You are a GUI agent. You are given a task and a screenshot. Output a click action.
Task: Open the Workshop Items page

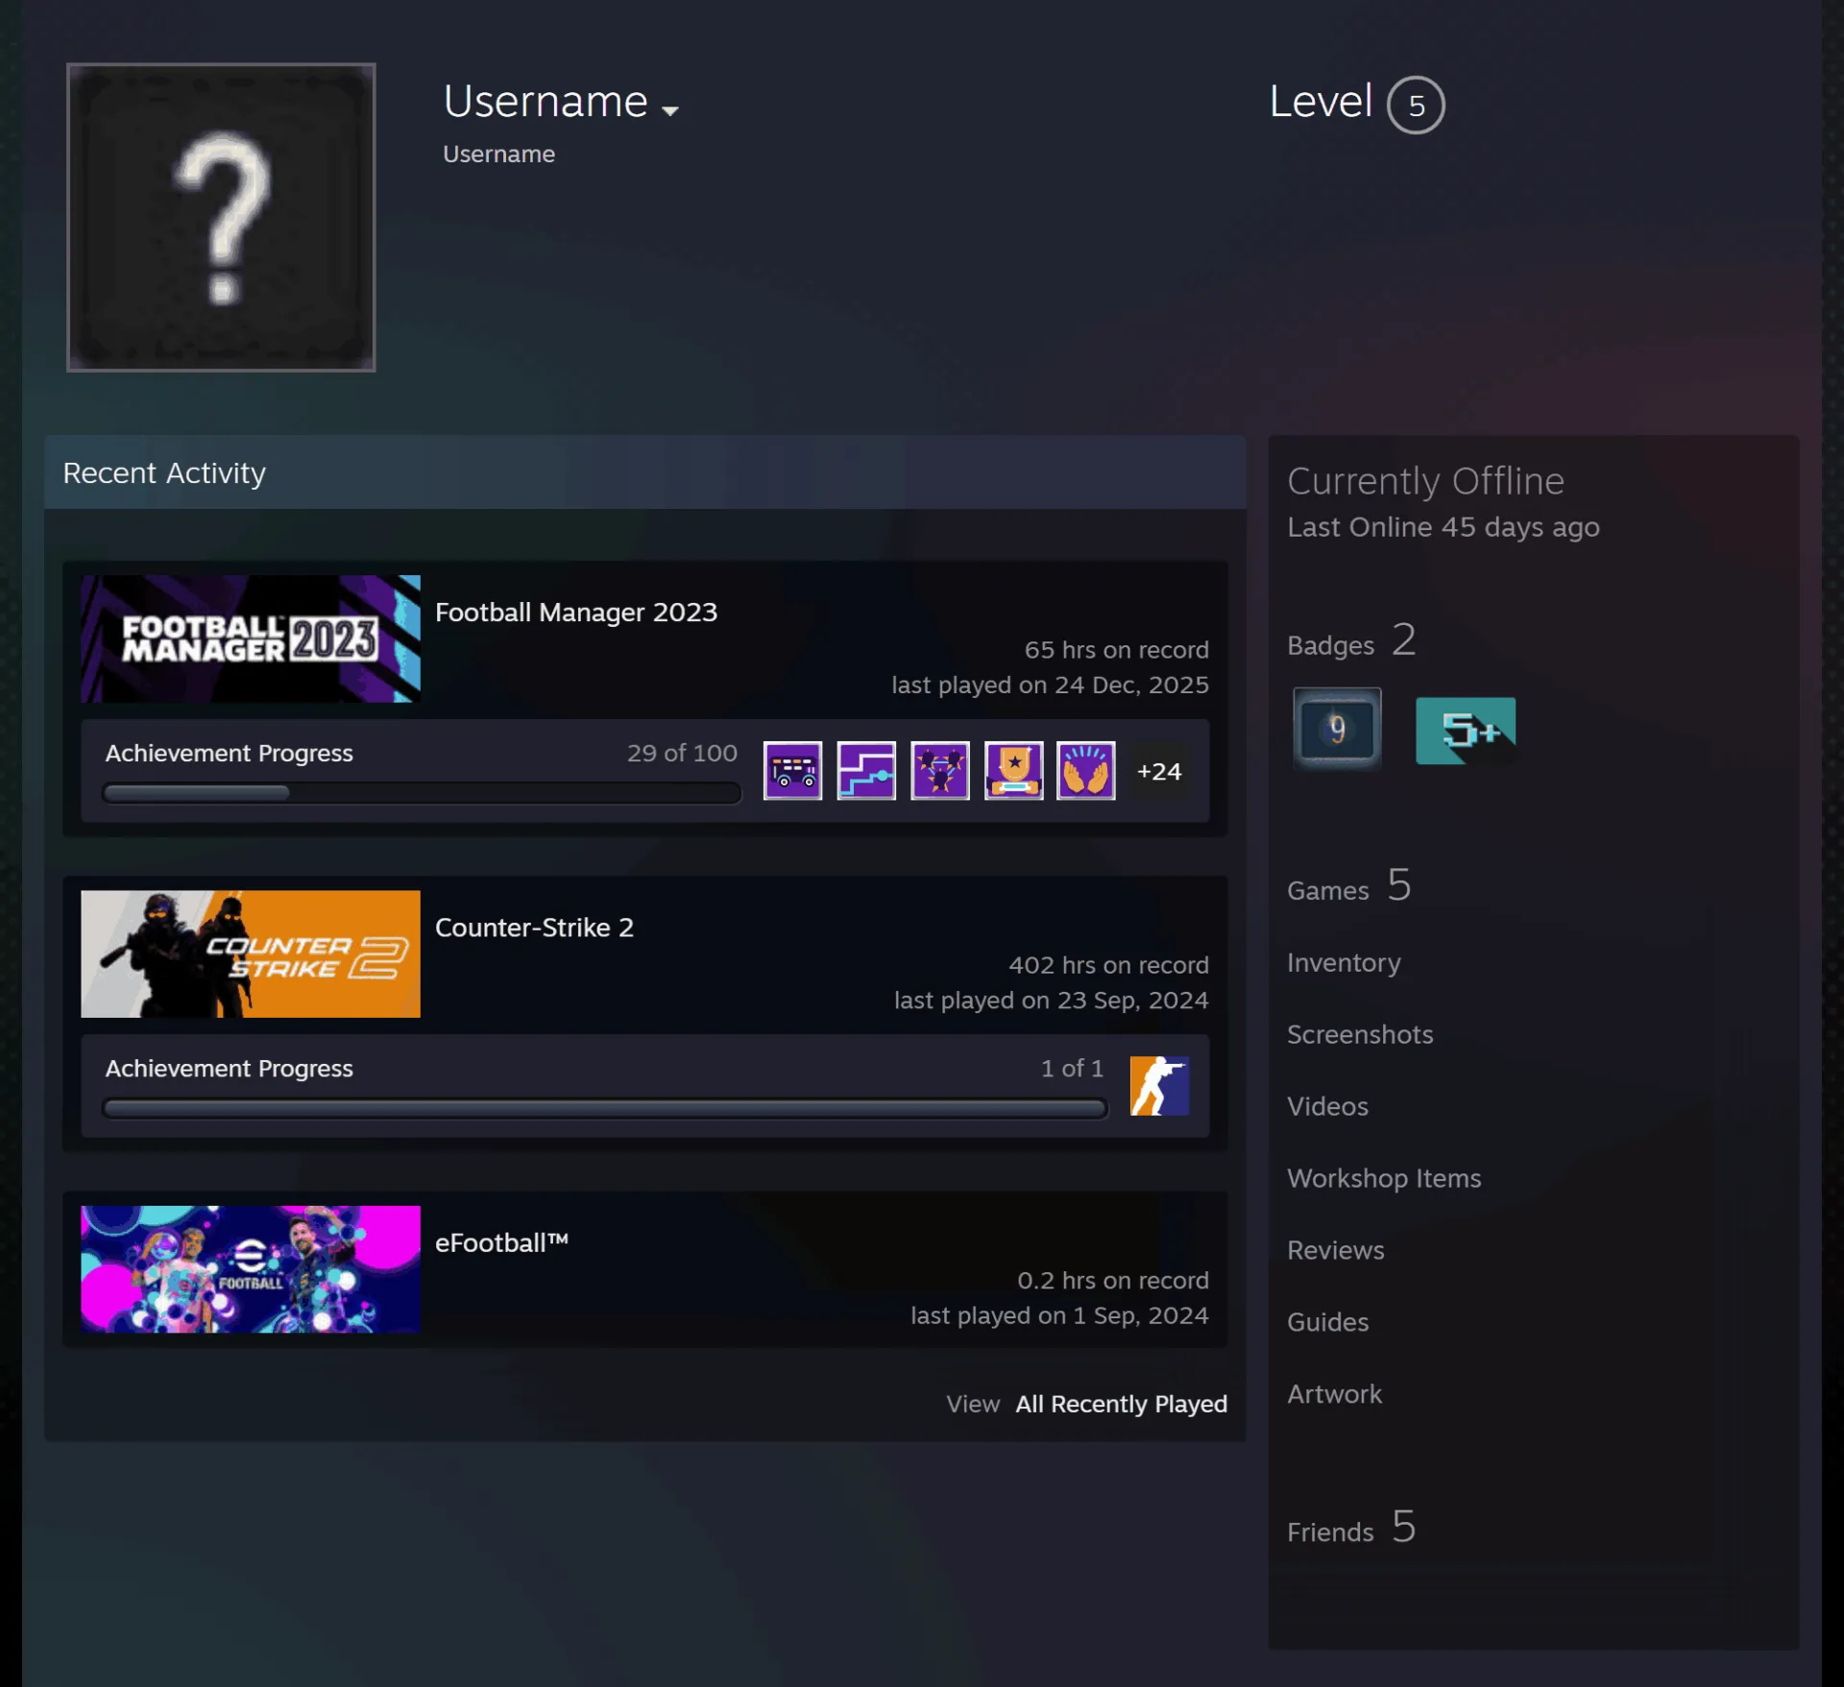click(1384, 1178)
